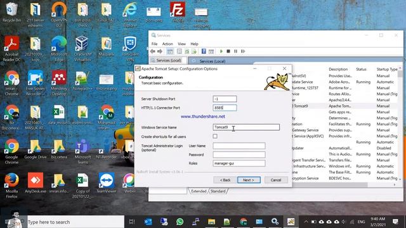Select the Internet Explorer desktop icon

point(130,15)
